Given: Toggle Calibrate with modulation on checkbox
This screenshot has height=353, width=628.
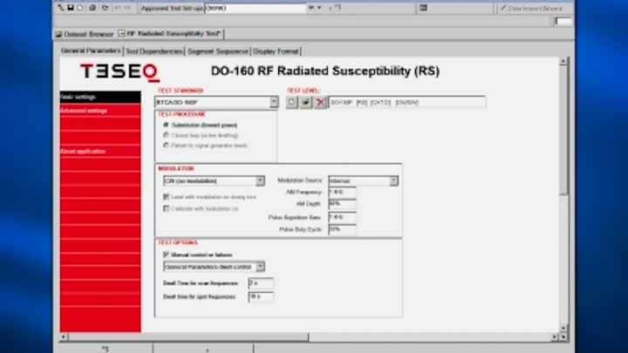Looking at the screenshot, I should [167, 208].
